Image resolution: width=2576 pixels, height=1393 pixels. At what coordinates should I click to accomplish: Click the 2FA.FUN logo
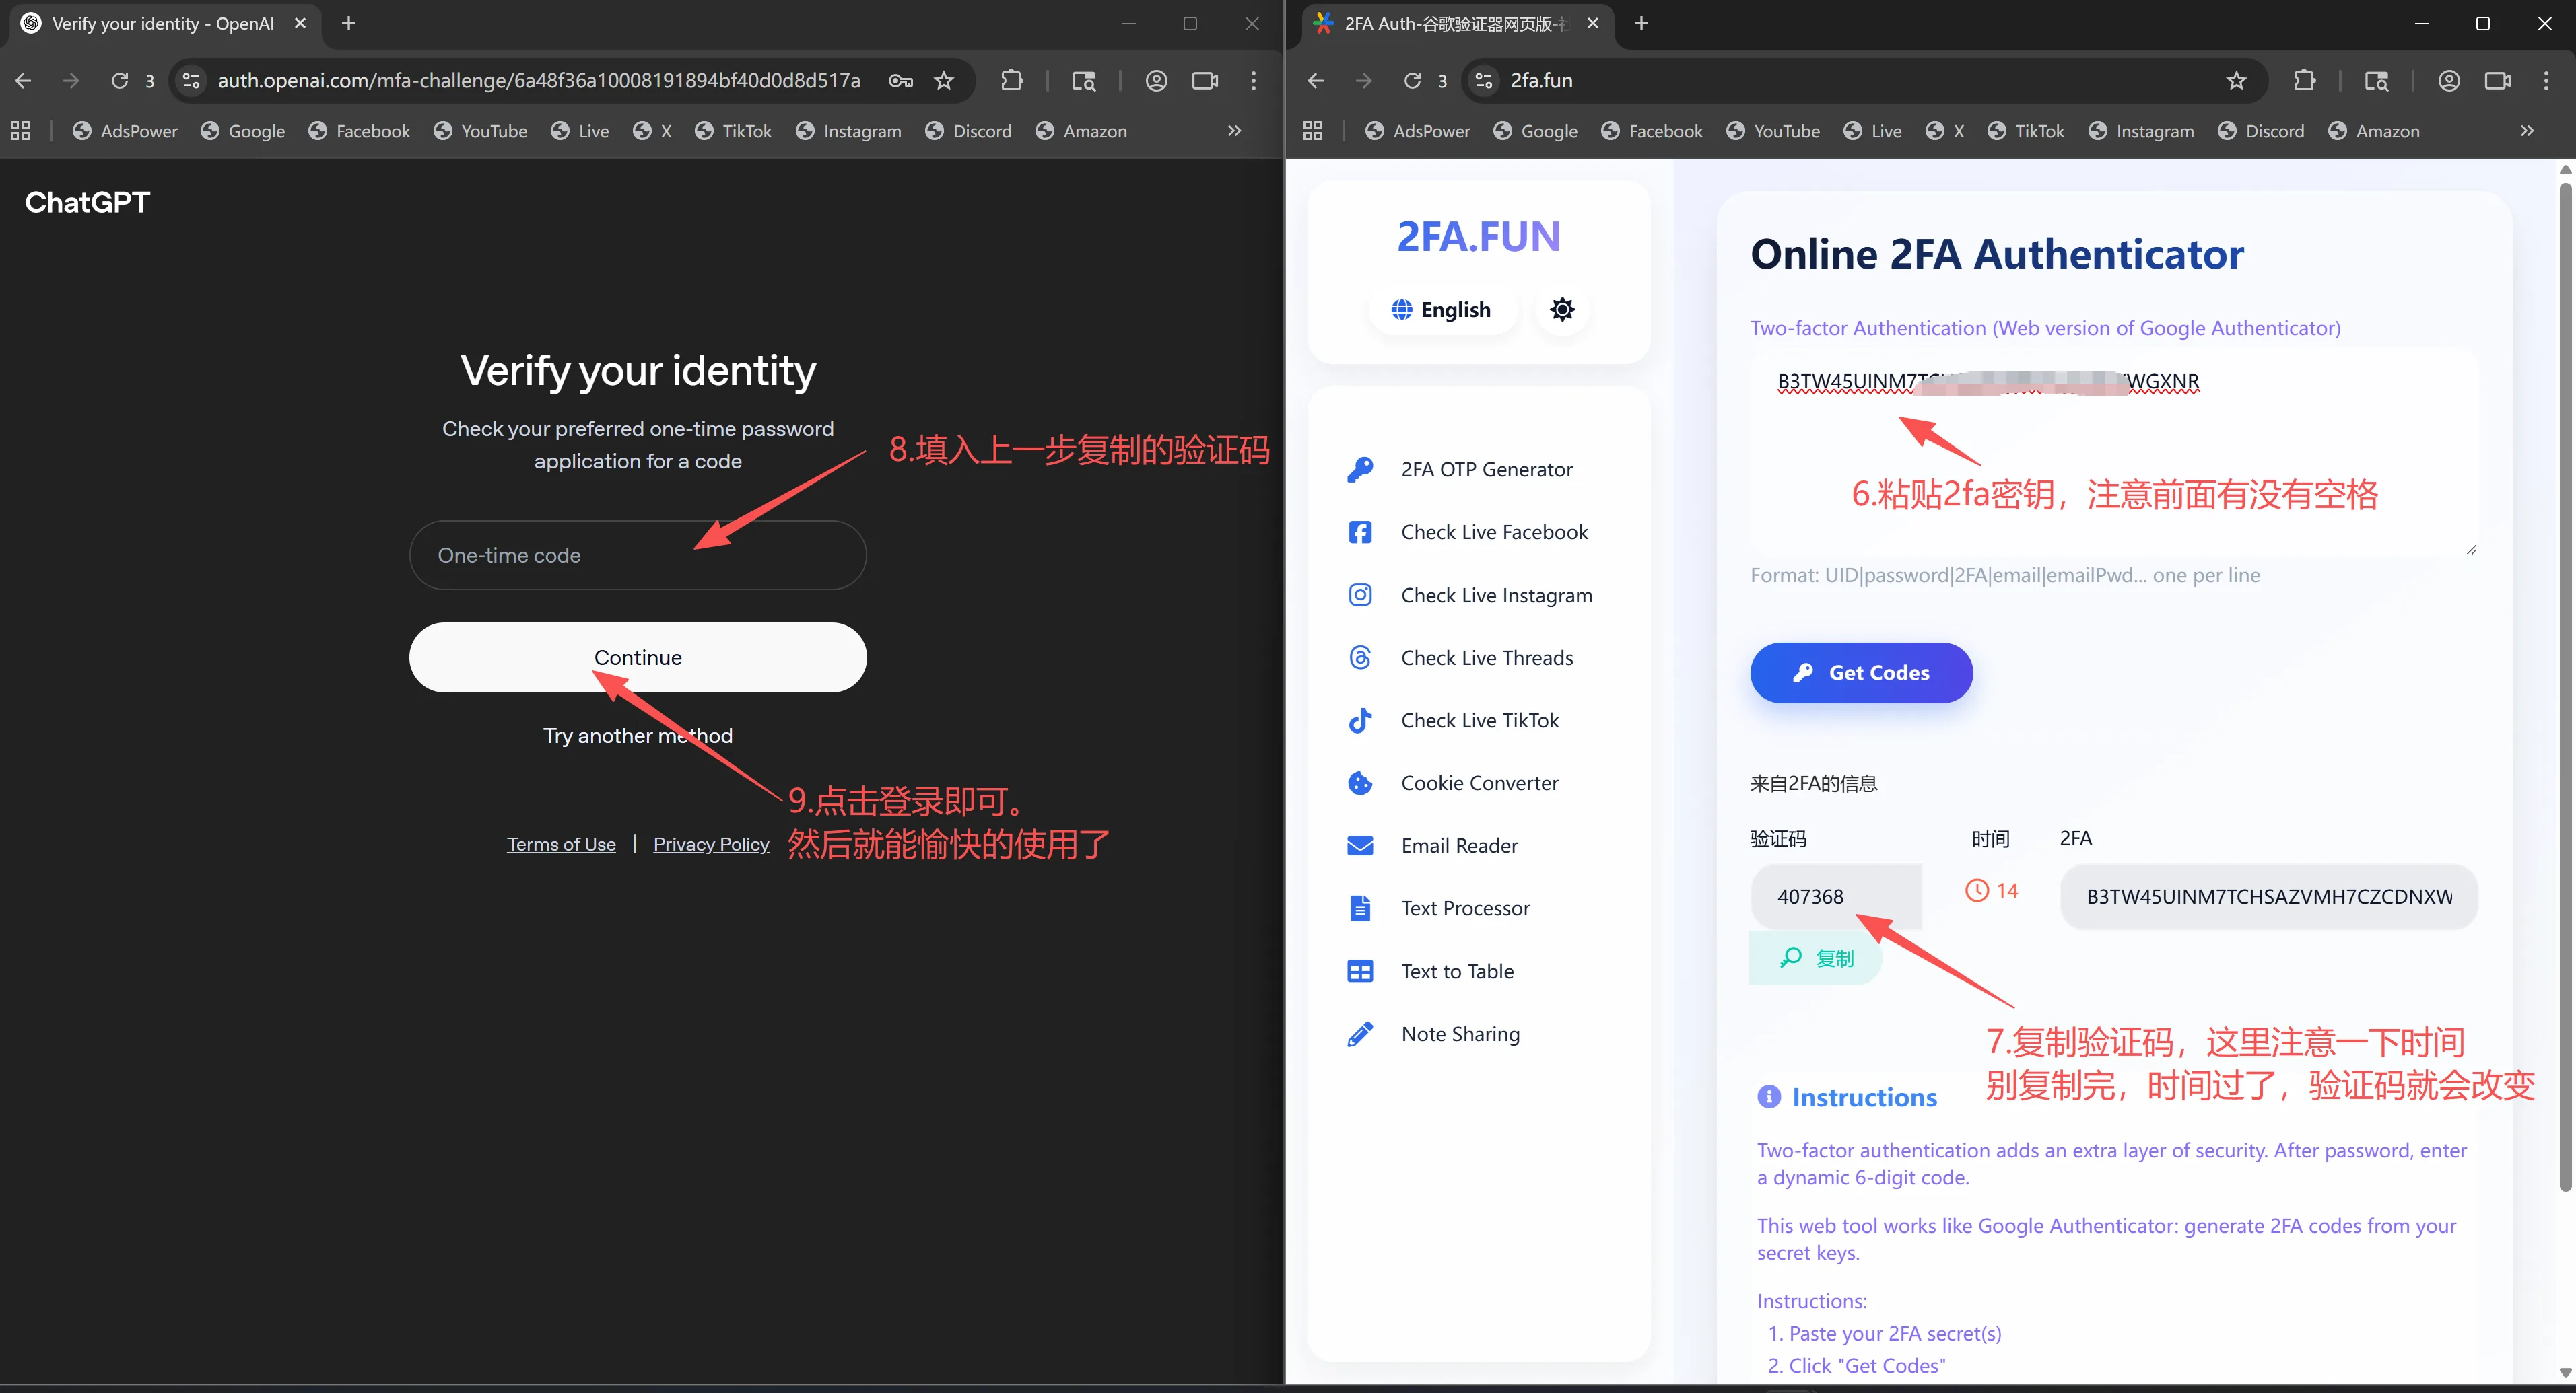click(1478, 237)
